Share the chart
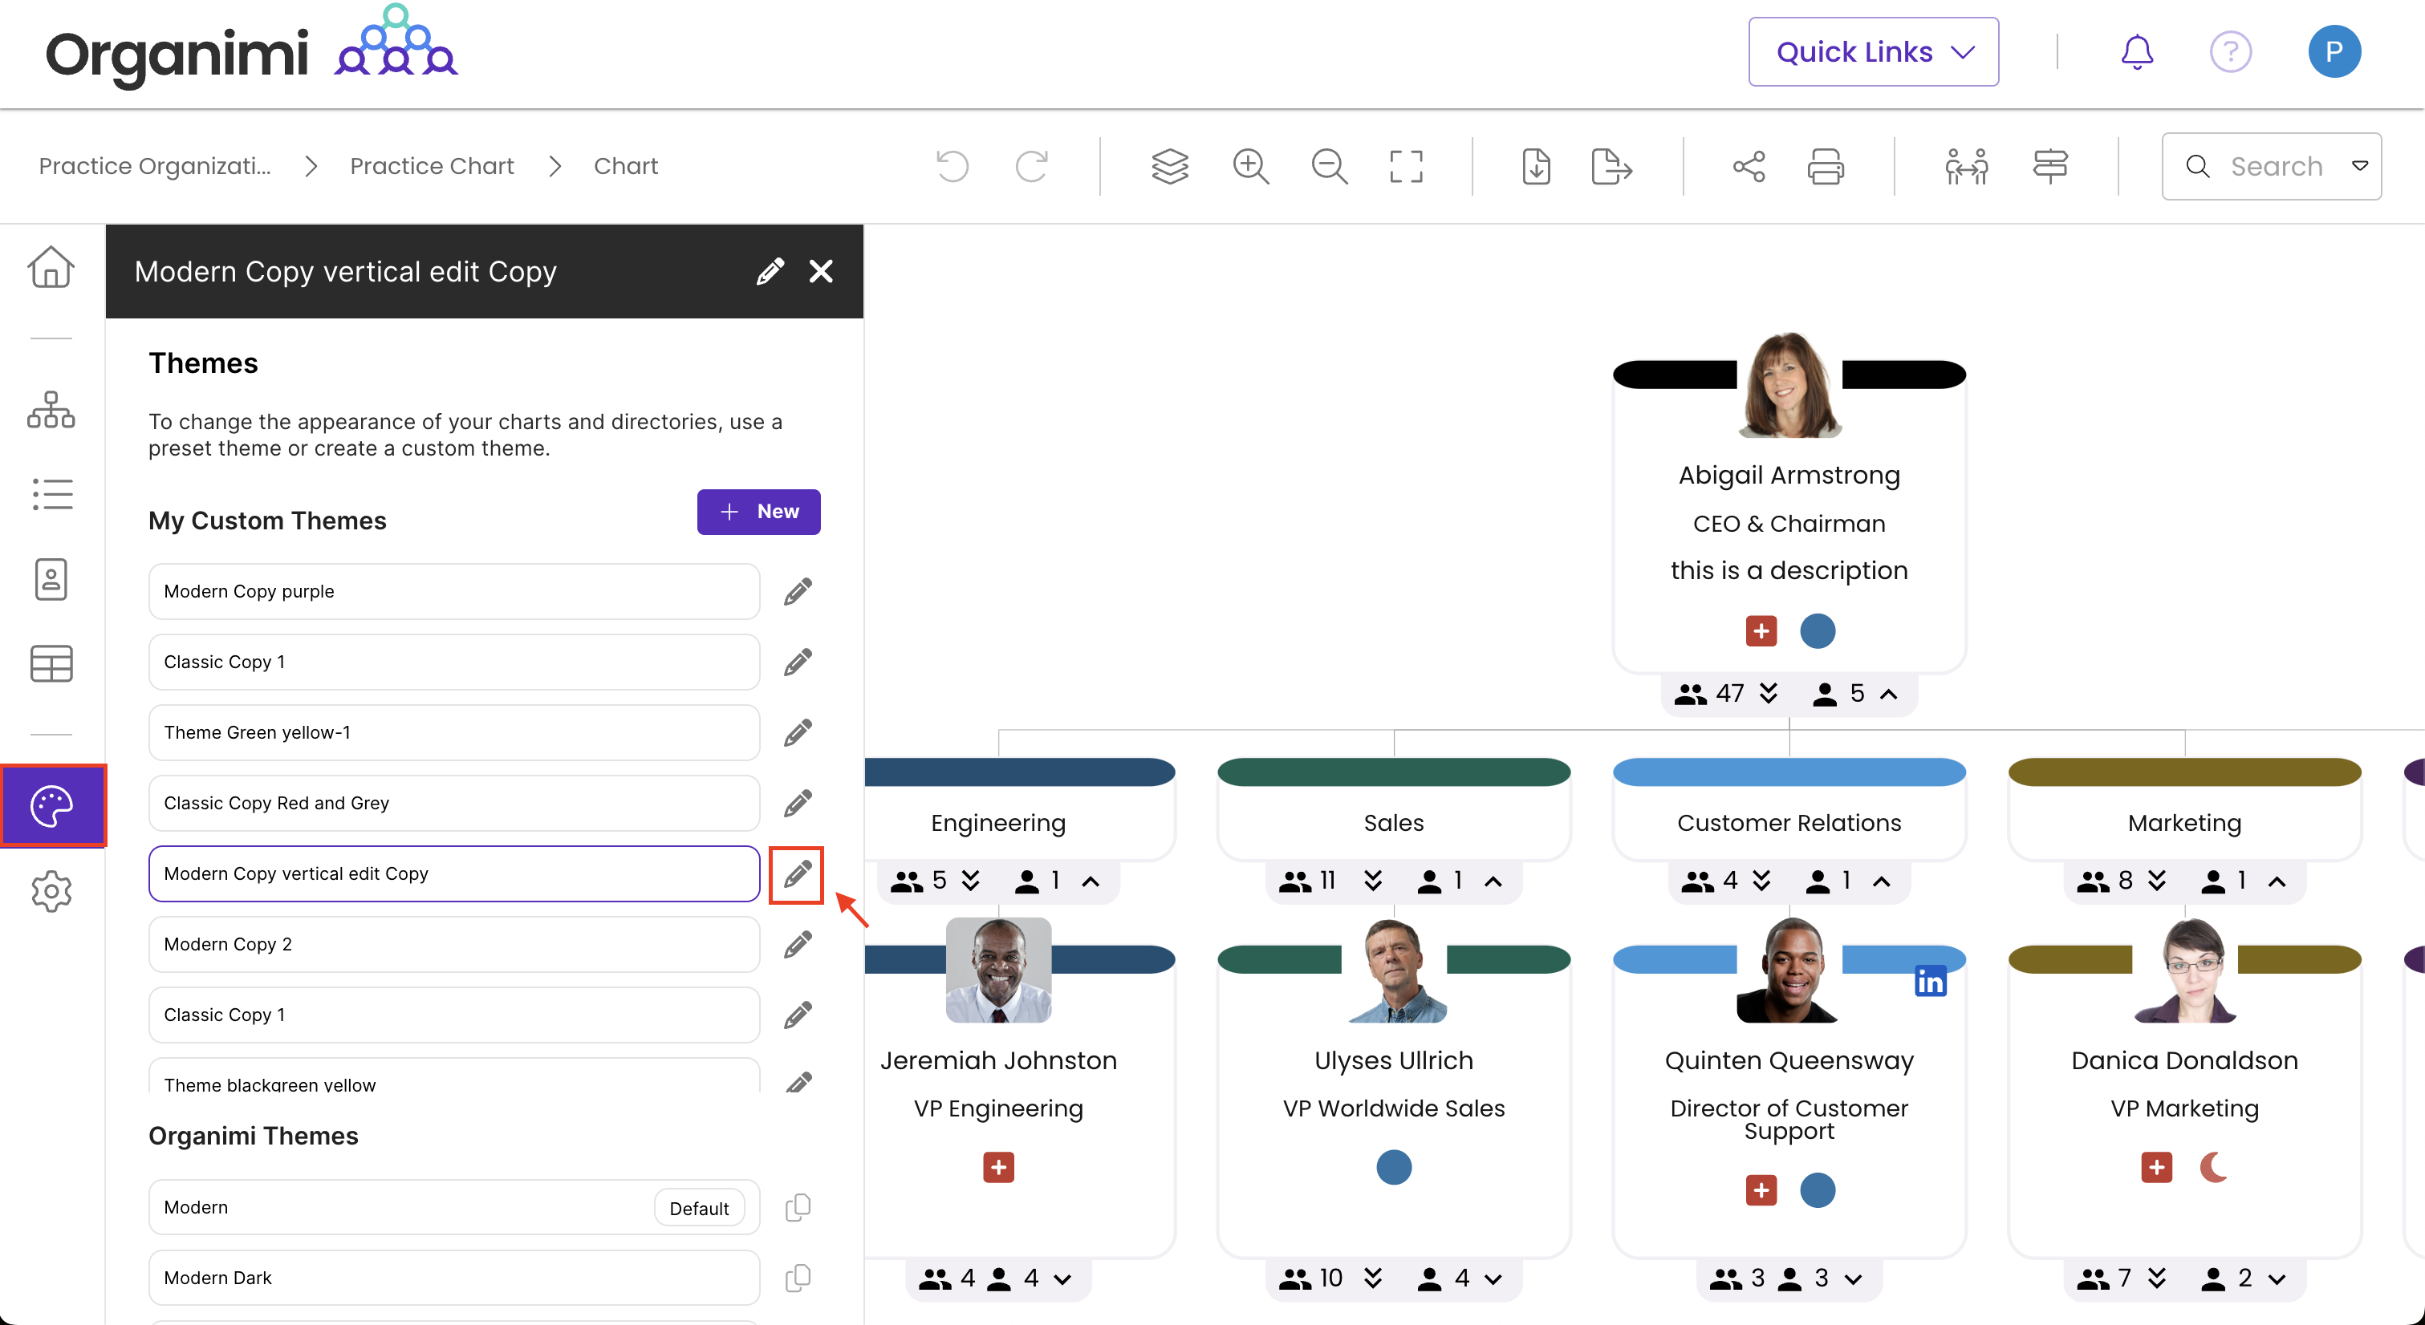This screenshot has width=2425, height=1325. tap(1749, 167)
